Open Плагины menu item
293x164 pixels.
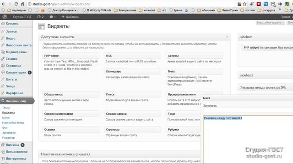tap(12, 145)
